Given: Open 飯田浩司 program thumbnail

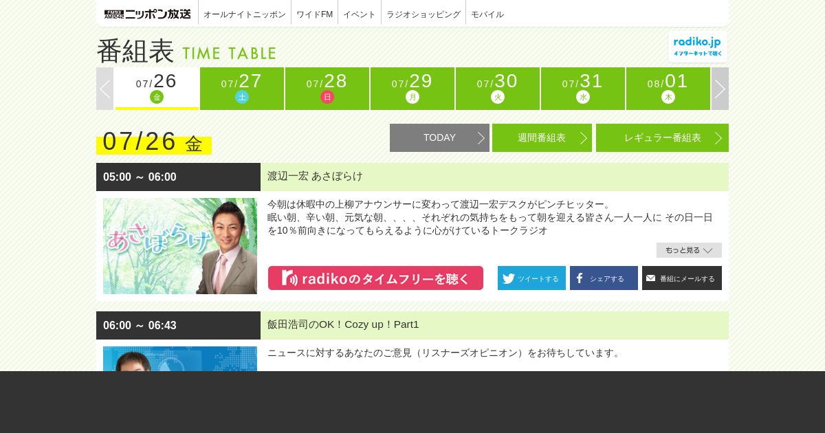Looking at the screenshot, I should (180, 359).
